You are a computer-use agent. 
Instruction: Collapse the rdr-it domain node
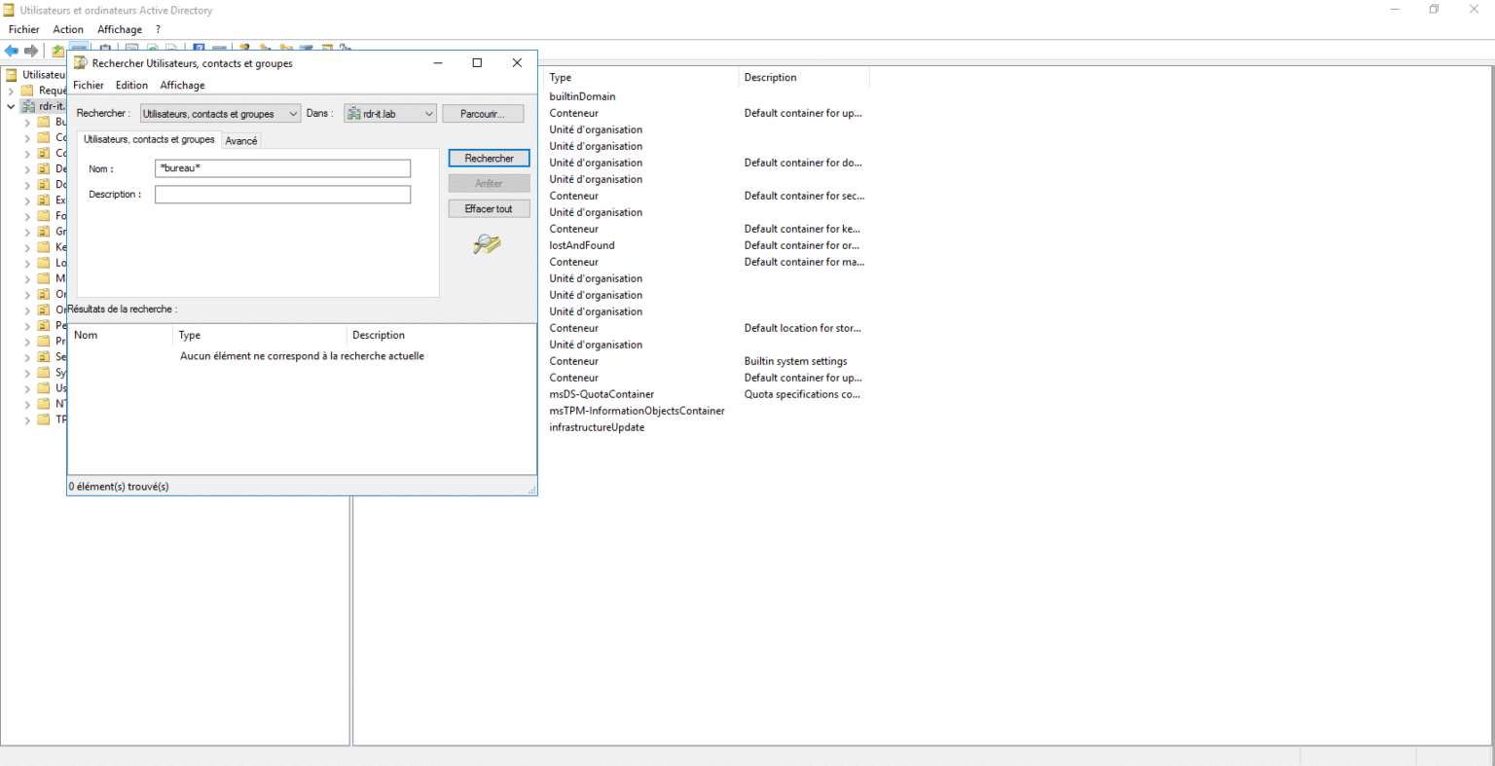pyautogui.click(x=11, y=106)
